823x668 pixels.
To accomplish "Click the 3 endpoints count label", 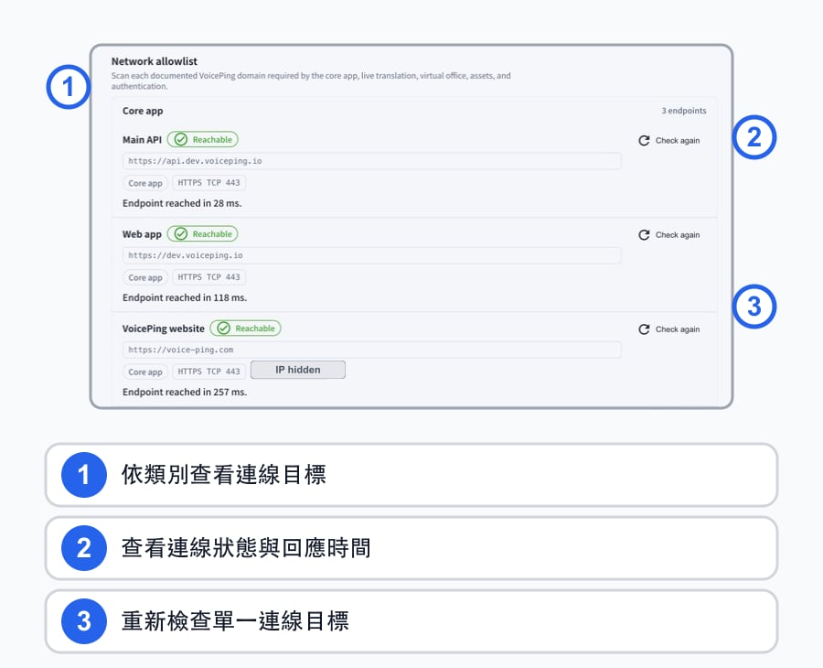I will pyautogui.click(x=684, y=111).
